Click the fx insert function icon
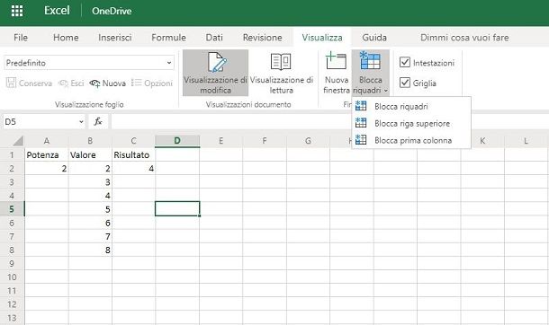Image resolution: width=549 pixels, height=325 pixels. tap(98, 121)
